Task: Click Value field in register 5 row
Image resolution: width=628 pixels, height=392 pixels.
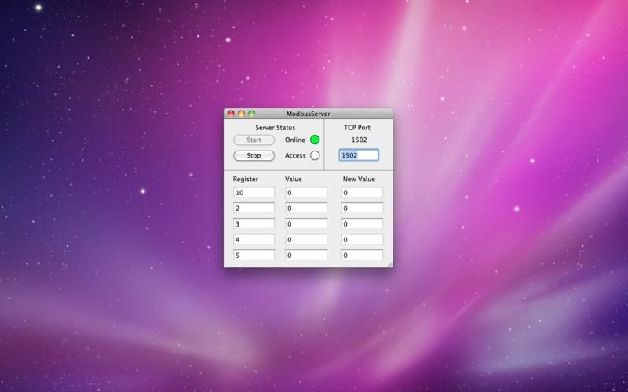Action: (x=306, y=256)
